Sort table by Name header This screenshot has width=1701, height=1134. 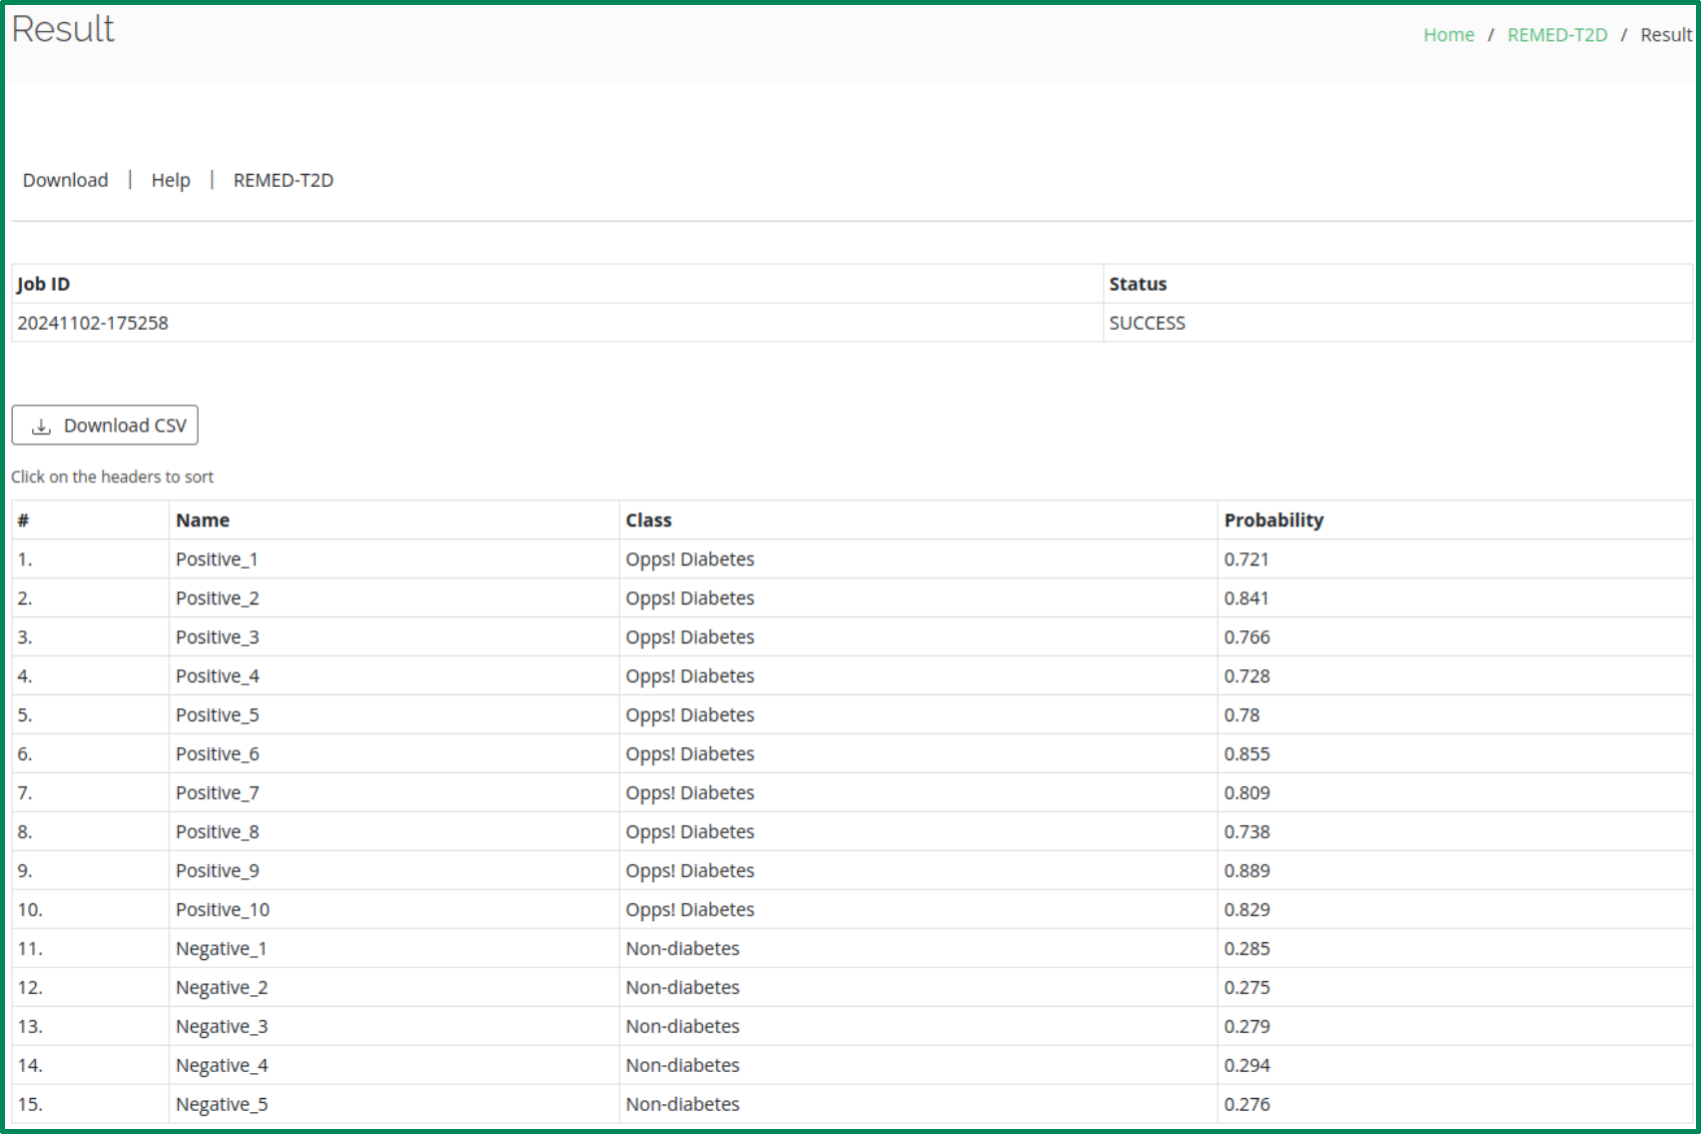tap(203, 521)
